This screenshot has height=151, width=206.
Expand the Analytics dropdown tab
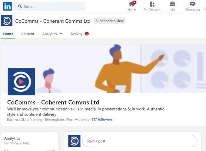coord(52,34)
